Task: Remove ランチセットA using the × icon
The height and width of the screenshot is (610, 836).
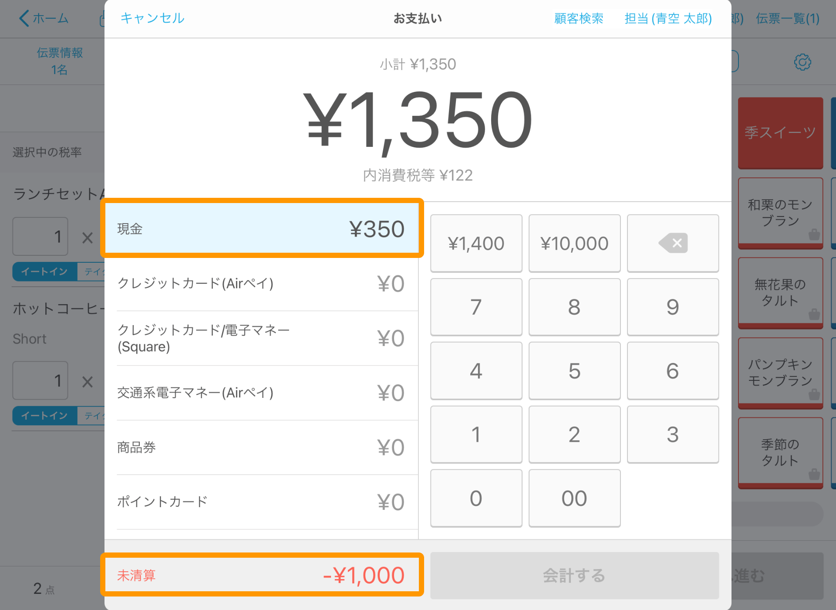Action: pos(87,237)
